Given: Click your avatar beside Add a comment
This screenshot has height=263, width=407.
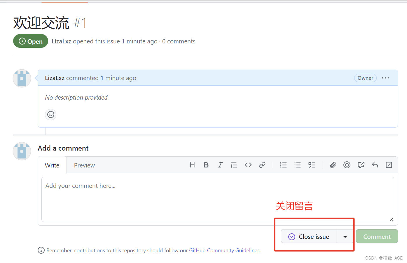Looking at the screenshot, I should coord(22,151).
